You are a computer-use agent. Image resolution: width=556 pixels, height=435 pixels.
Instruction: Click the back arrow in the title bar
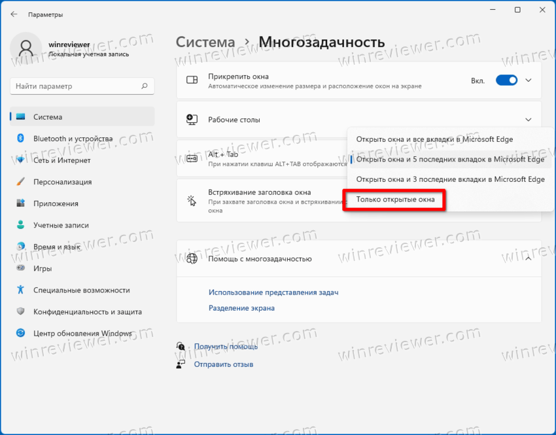click(x=14, y=14)
